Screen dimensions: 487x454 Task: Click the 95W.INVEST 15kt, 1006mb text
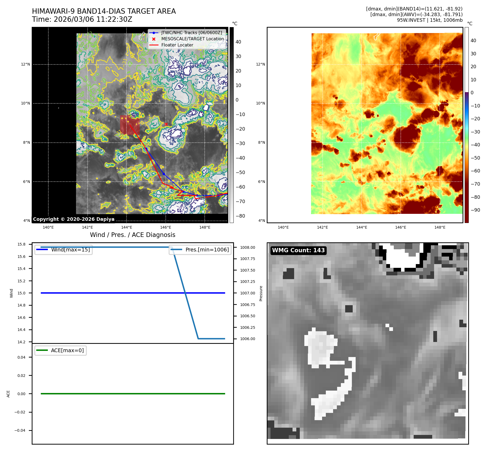click(x=430, y=20)
